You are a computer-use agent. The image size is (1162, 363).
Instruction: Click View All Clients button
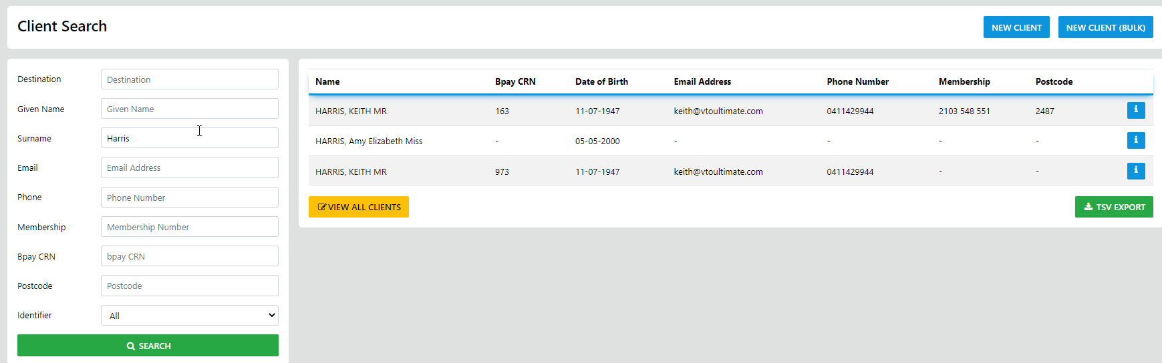coord(359,207)
